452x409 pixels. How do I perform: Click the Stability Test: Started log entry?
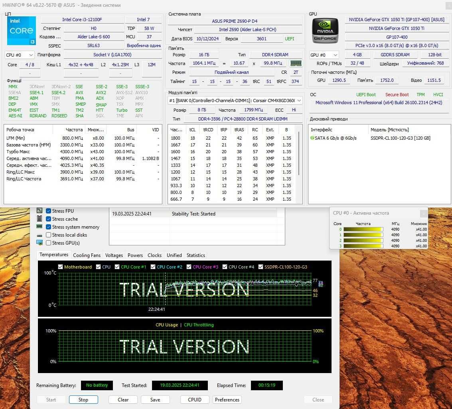click(x=193, y=214)
